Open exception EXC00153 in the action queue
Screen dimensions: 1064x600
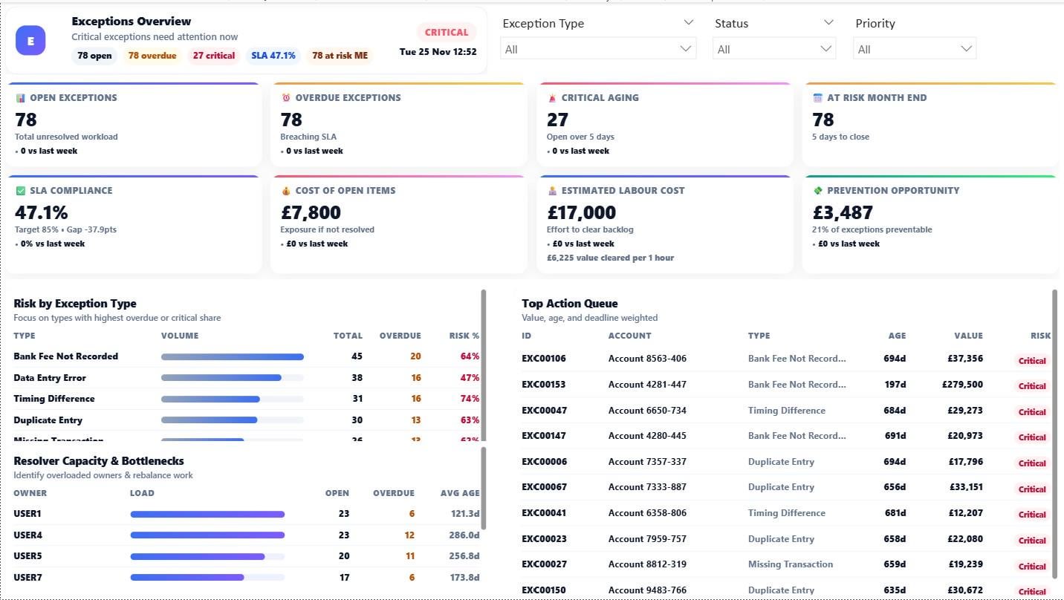click(544, 385)
